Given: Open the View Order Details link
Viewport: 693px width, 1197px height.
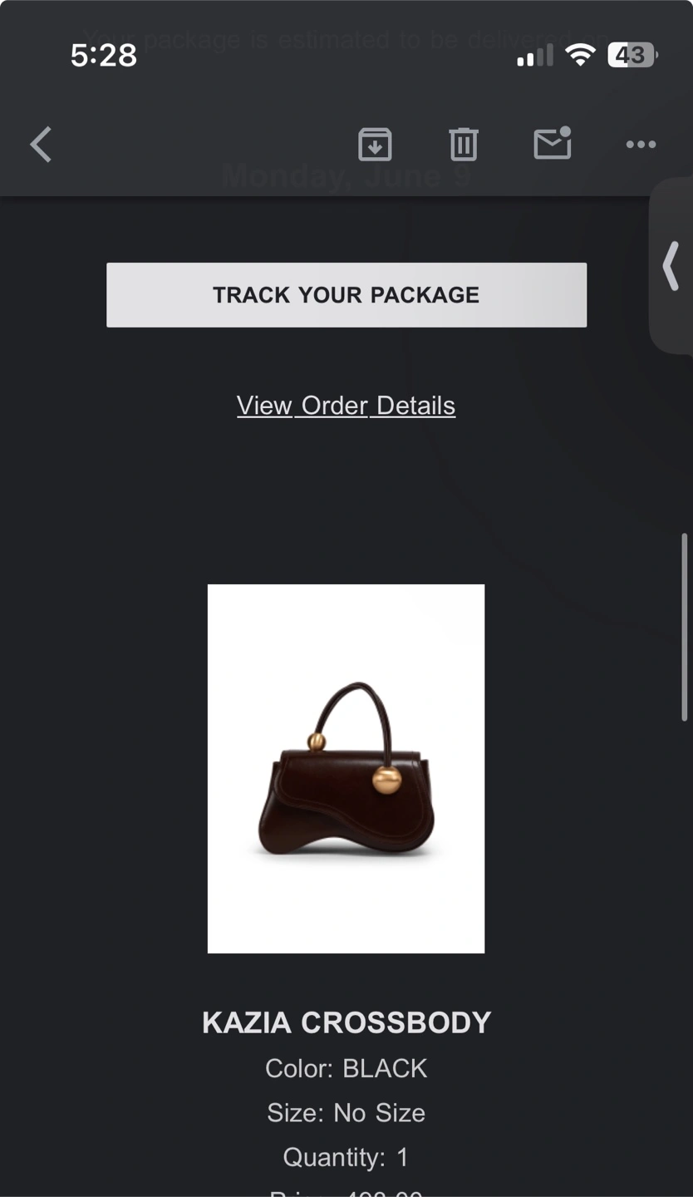Looking at the screenshot, I should 346,406.
